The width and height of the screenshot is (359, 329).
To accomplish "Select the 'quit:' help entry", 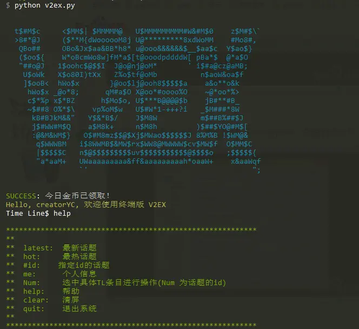I will click(34, 309).
